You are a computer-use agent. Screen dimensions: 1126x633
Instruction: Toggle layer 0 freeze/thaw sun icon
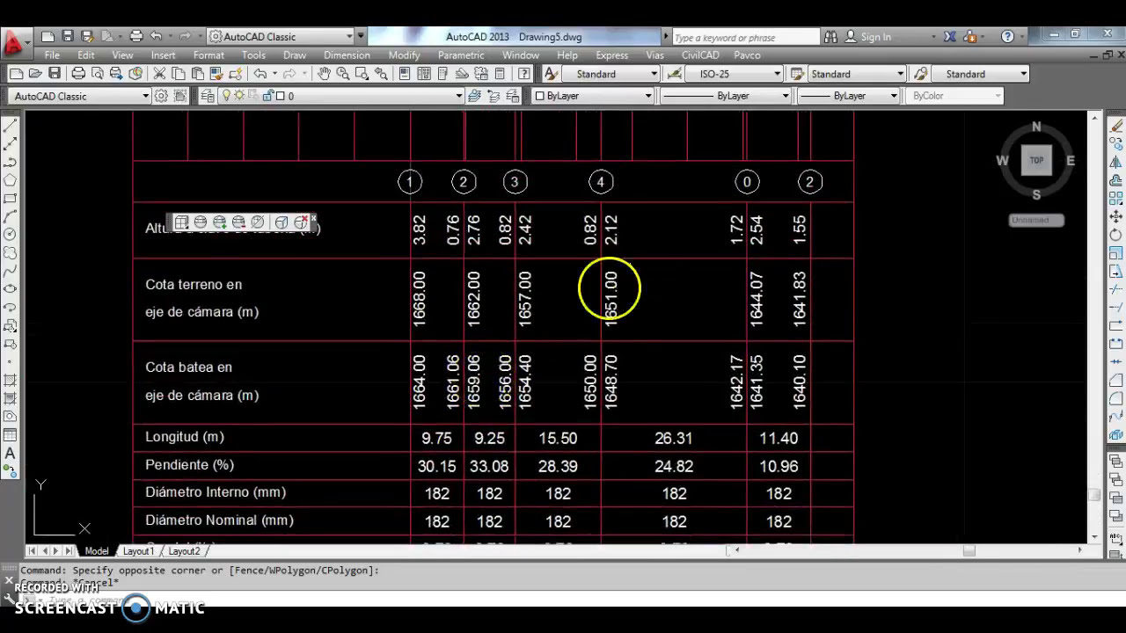[238, 96]
